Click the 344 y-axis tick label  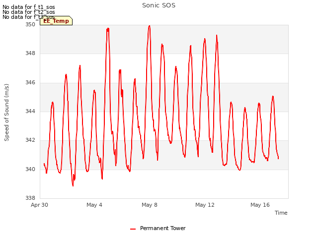pos(30,111)
